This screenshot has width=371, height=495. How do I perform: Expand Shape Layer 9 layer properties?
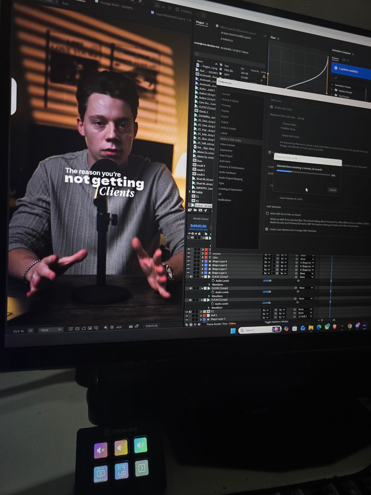point(202,262)
